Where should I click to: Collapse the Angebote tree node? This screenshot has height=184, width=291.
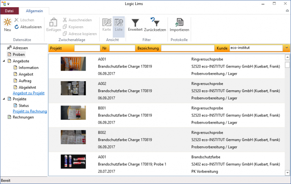pyautogui.click(x=4, y=61)
